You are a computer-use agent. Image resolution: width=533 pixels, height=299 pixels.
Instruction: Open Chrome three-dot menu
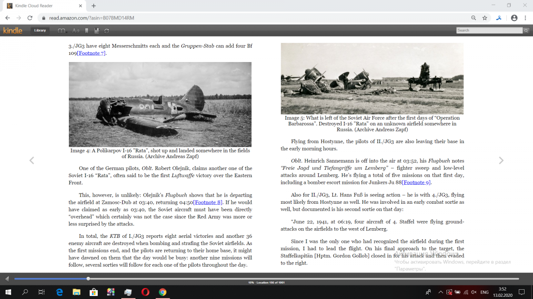525,18
